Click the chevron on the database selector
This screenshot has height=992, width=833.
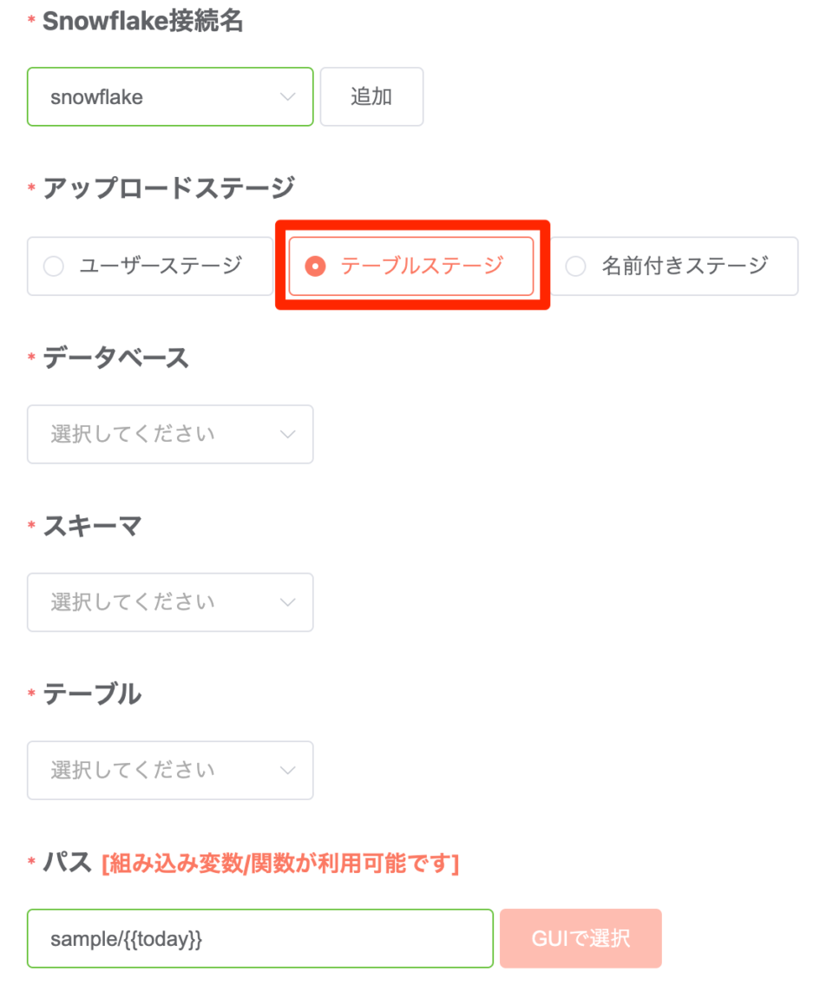288,434
